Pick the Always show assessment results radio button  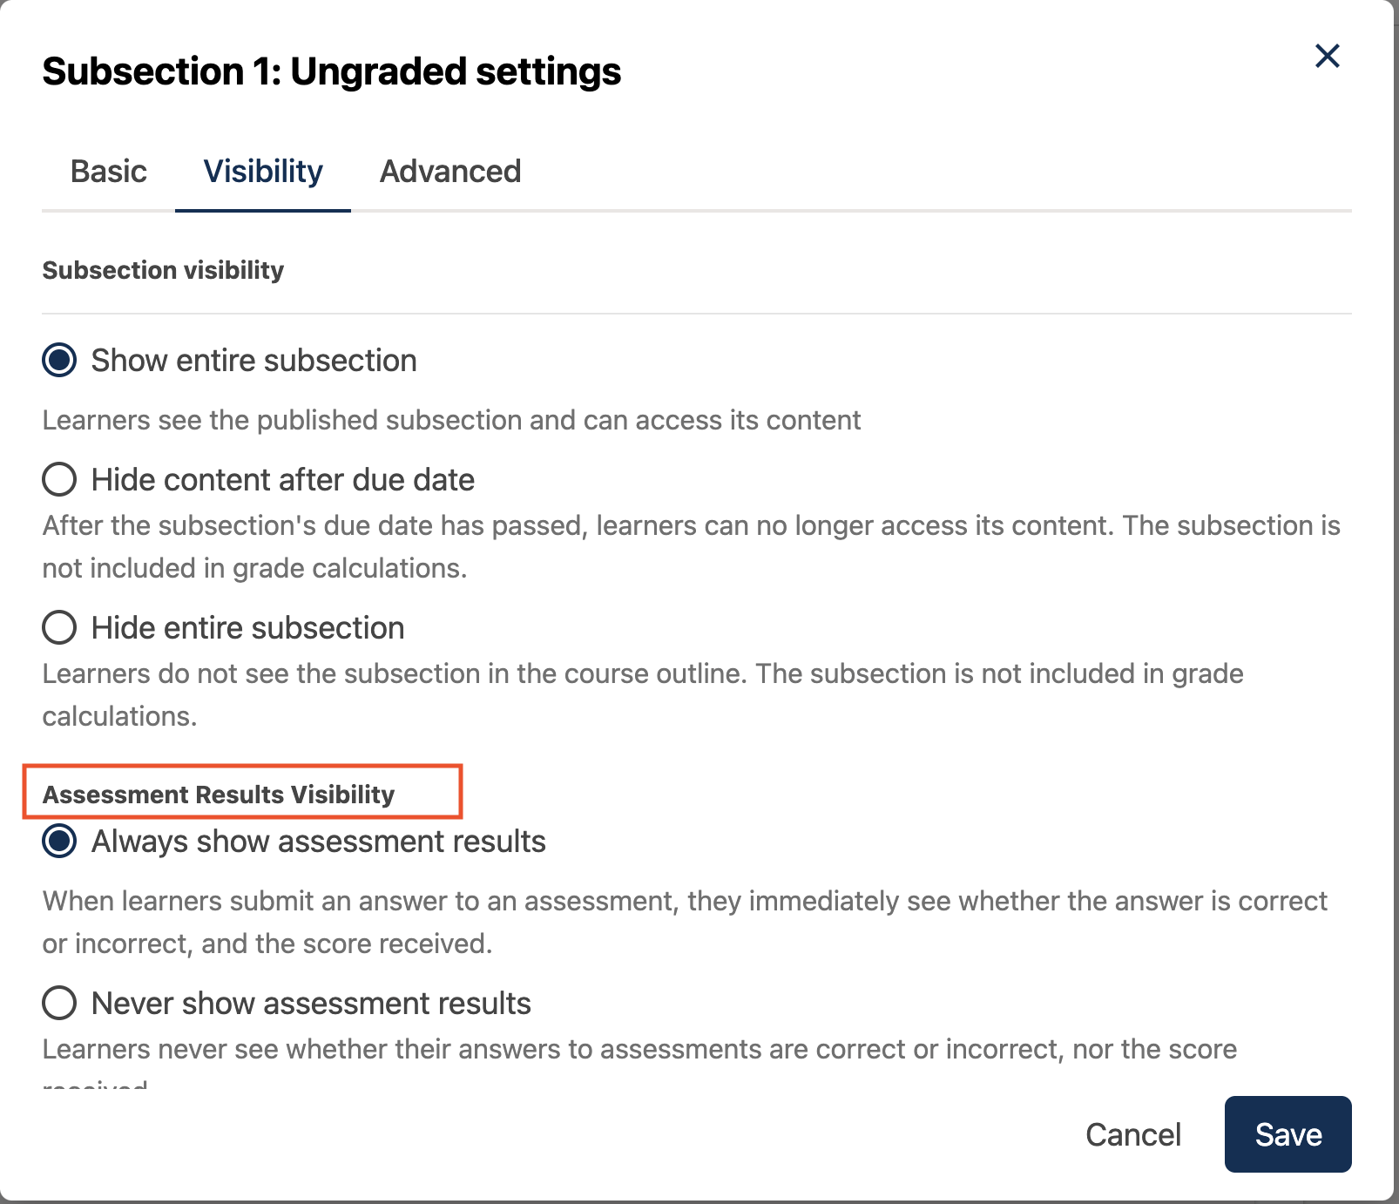59,841
